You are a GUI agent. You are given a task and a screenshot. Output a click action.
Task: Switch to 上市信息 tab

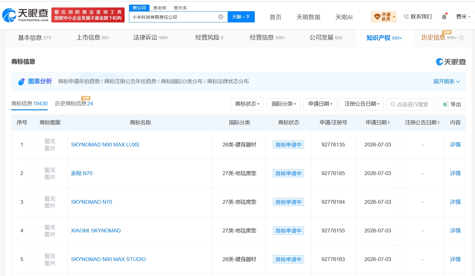(x=93, y=38)
